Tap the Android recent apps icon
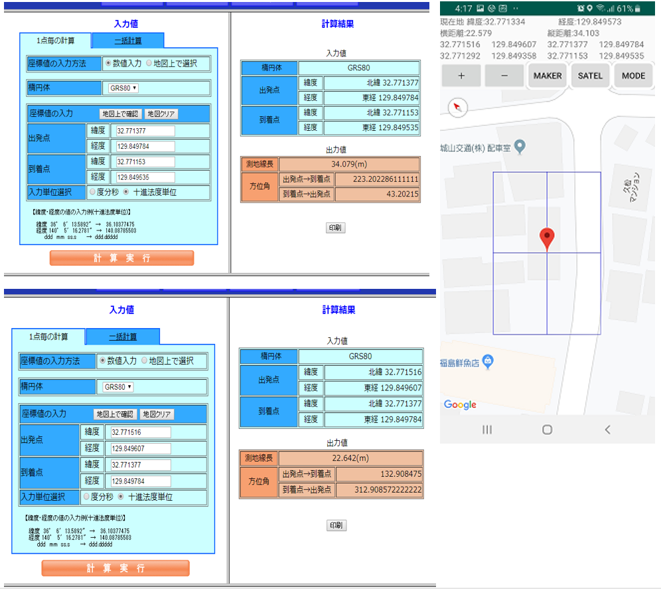 [487, 430]
